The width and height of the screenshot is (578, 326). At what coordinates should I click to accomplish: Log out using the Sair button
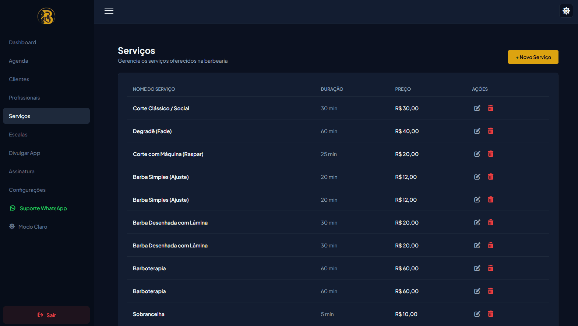point(46,315)
